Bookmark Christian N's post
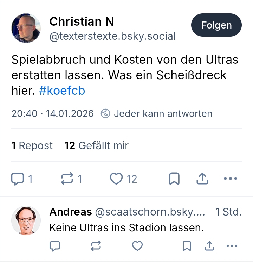 (174, 179)
